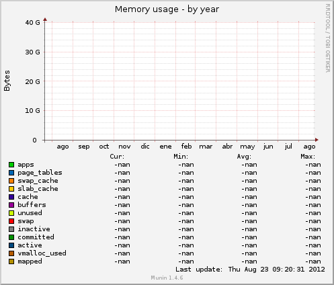
Task: Click the 'mar' month label
Action: pos(206,147)
